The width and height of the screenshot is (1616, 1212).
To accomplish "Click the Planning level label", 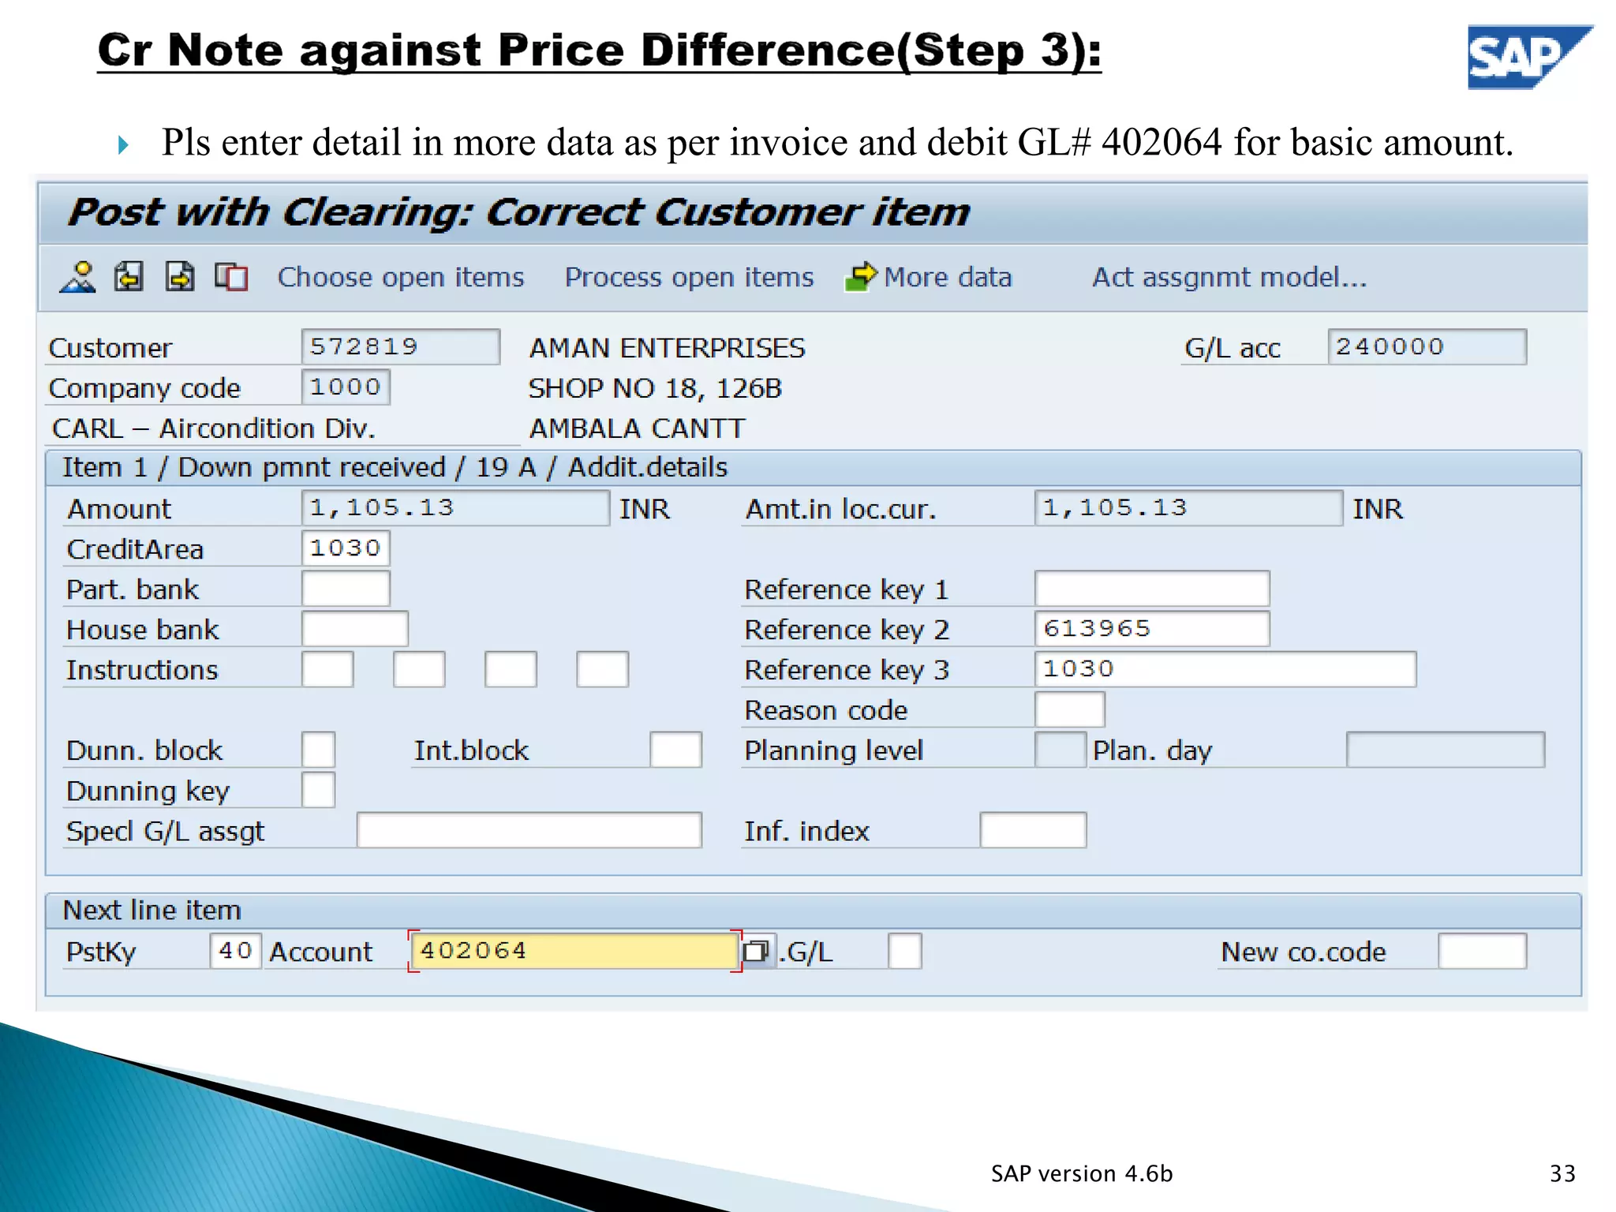I will (833, 750).
